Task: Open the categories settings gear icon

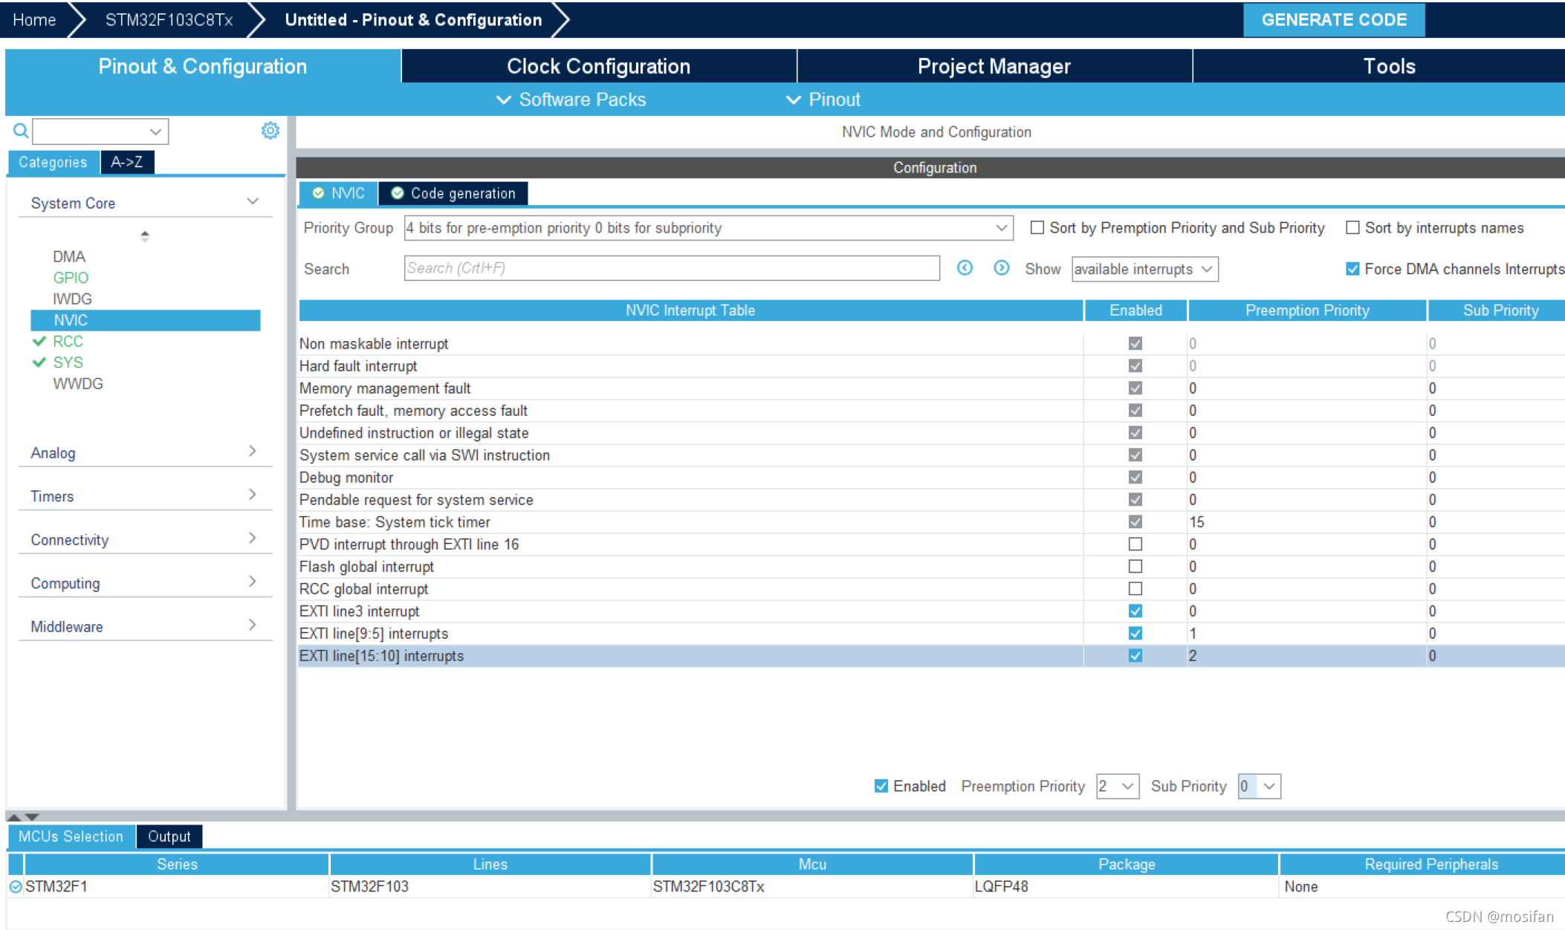Action: (x=270, y=131)
